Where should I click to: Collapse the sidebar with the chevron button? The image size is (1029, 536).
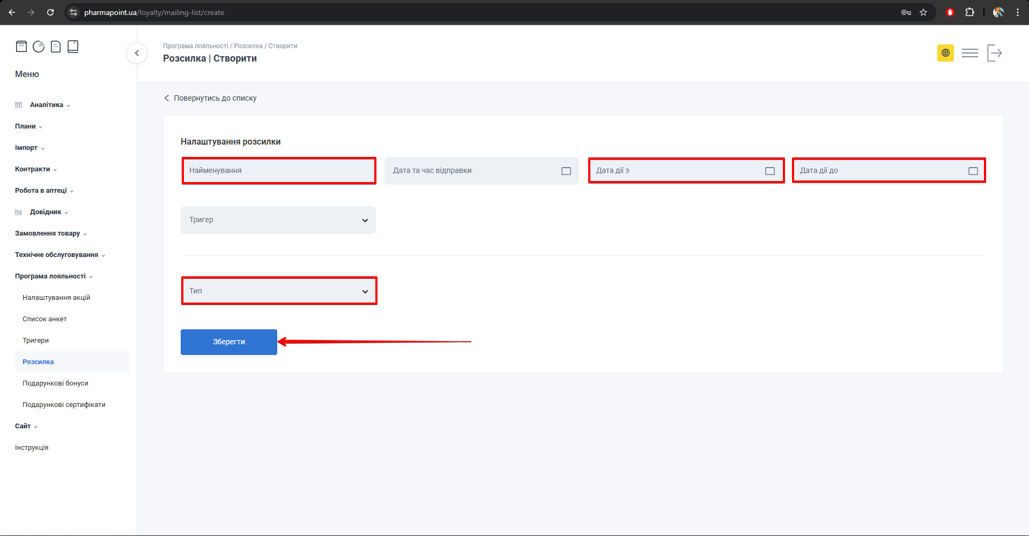click(137, 53)
